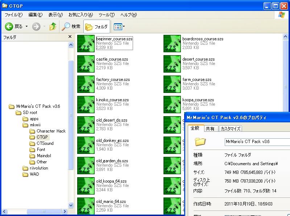Select the Maindol folder in tree
Screen dimensions: 290x216
pos(44,156)
